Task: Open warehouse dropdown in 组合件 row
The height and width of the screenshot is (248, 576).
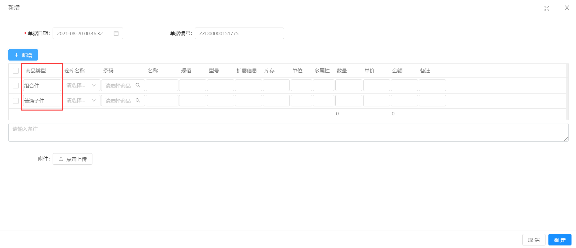Action: click(x=81, y=85)
